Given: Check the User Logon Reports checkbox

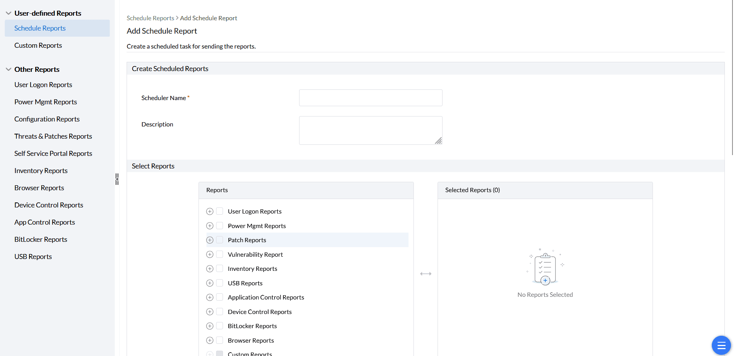Looking at the screenshot, I should (x=220, y=211).
